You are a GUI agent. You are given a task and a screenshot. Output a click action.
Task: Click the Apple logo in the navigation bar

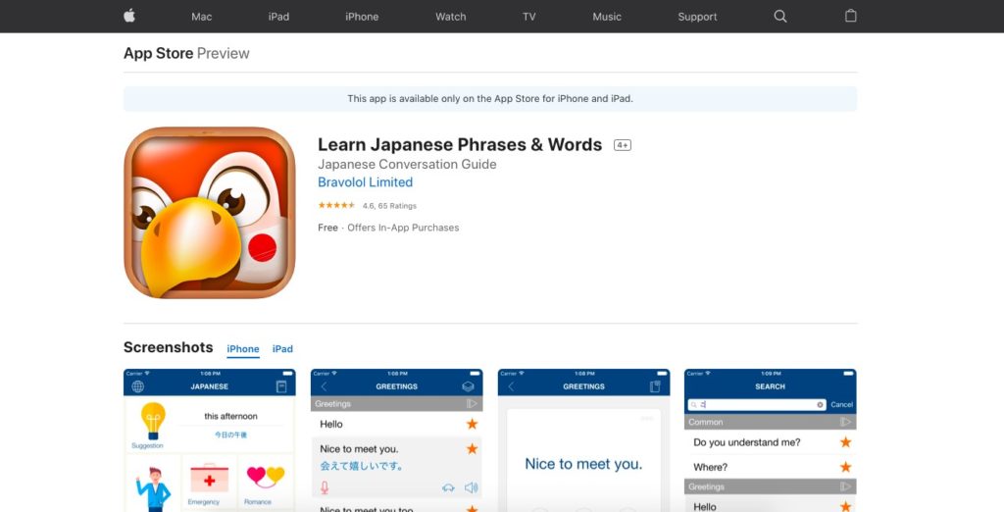click(129, 16)
